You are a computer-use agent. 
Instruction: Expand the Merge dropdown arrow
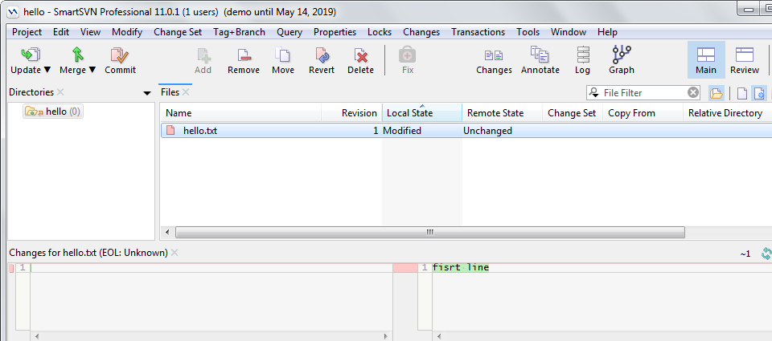pyautogui.click(x=92, y=71)
